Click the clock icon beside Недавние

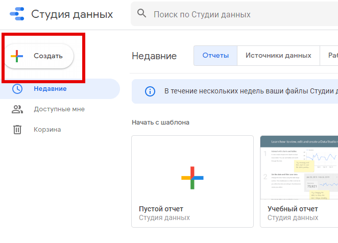pos(17,89)
